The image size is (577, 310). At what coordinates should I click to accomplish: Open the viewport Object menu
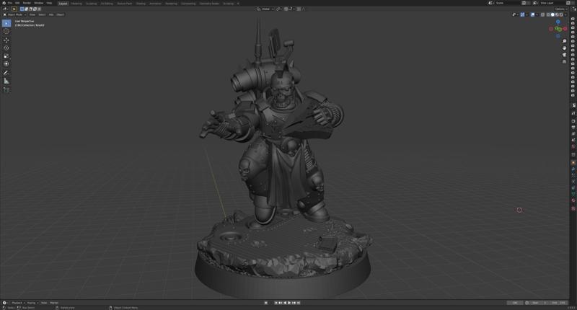pyautogui.click(x=61, y=14)
